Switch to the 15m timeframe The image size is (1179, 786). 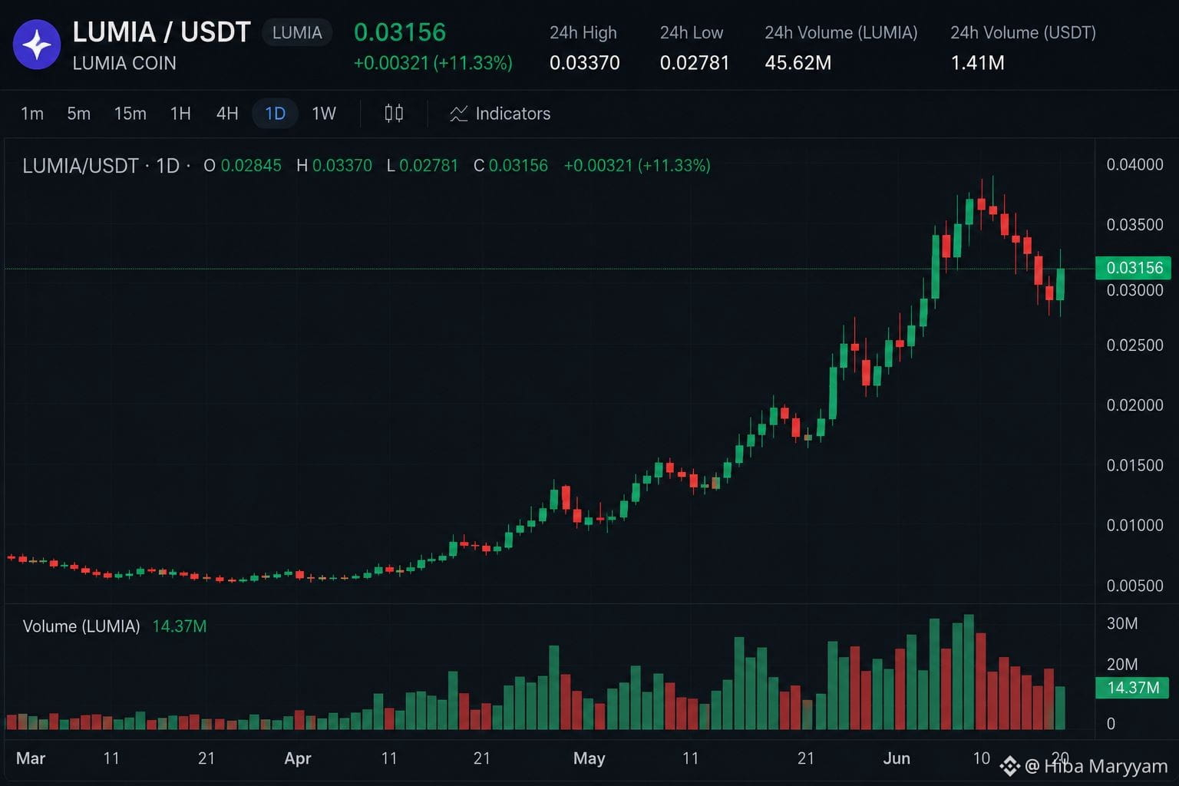[130, 114]
